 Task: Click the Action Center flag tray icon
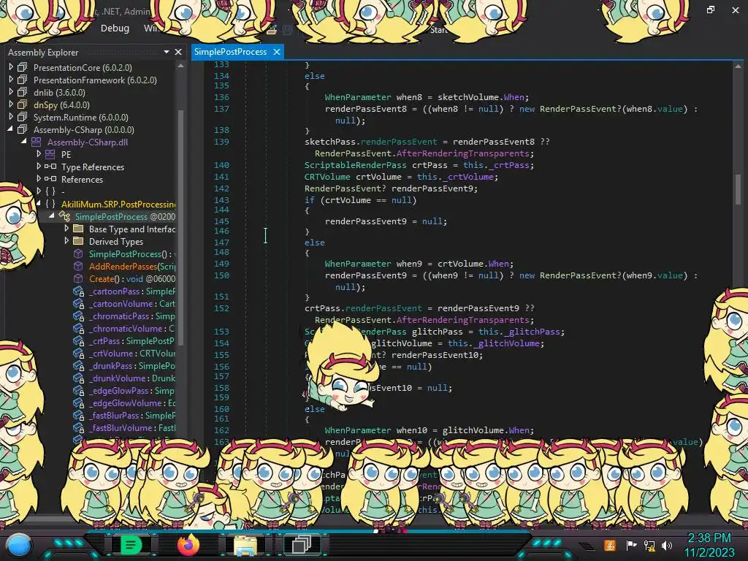click(x=631, y=545)
